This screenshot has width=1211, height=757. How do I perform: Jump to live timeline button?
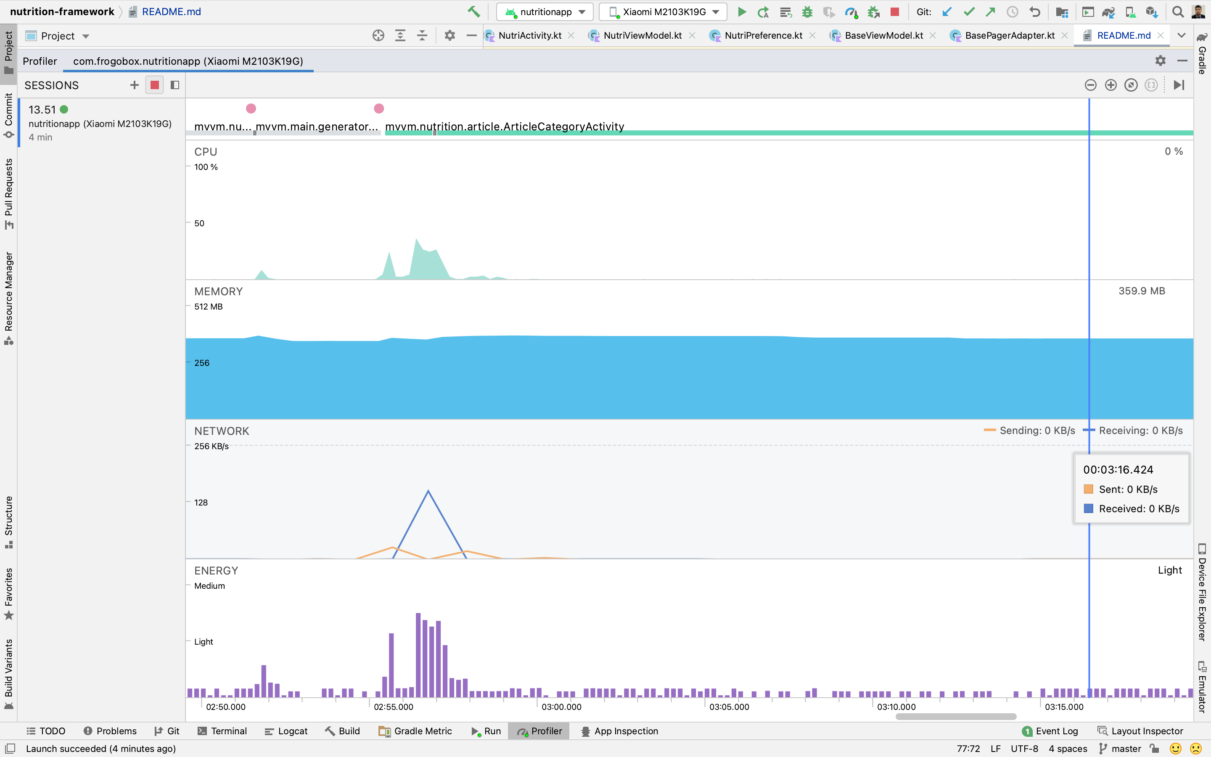point(1179,85)
